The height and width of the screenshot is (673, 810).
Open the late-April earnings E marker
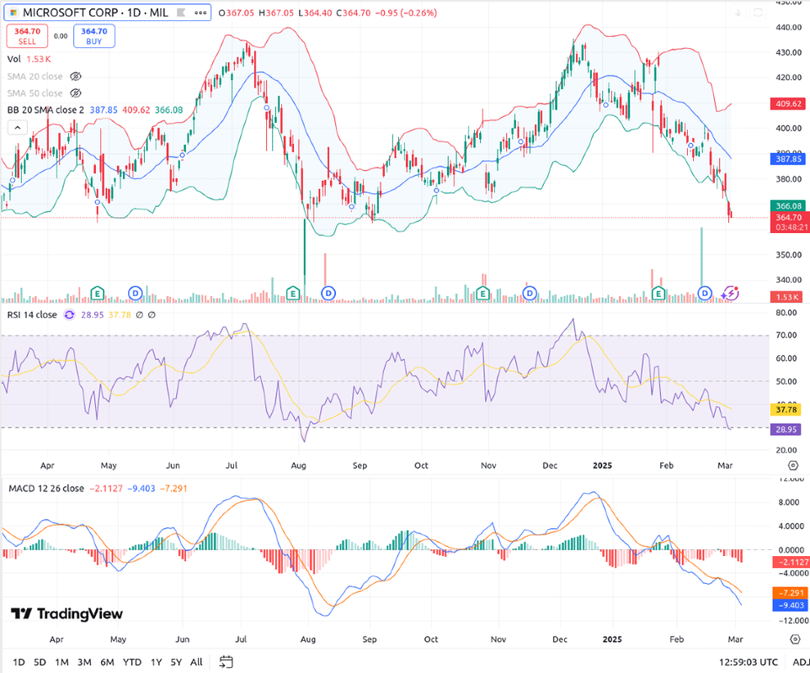coord(97,294)
